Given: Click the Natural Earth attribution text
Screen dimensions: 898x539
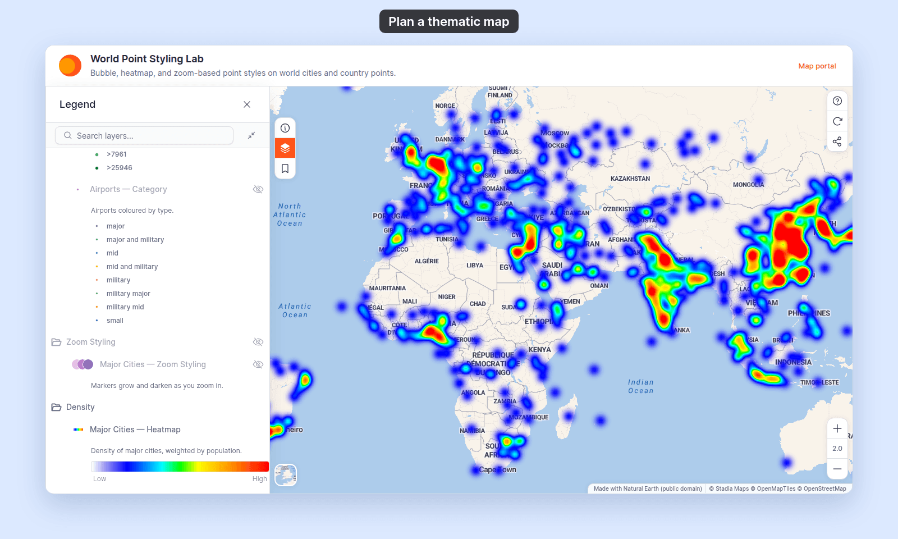Looking at the screenshot, I should click(648, 488).
